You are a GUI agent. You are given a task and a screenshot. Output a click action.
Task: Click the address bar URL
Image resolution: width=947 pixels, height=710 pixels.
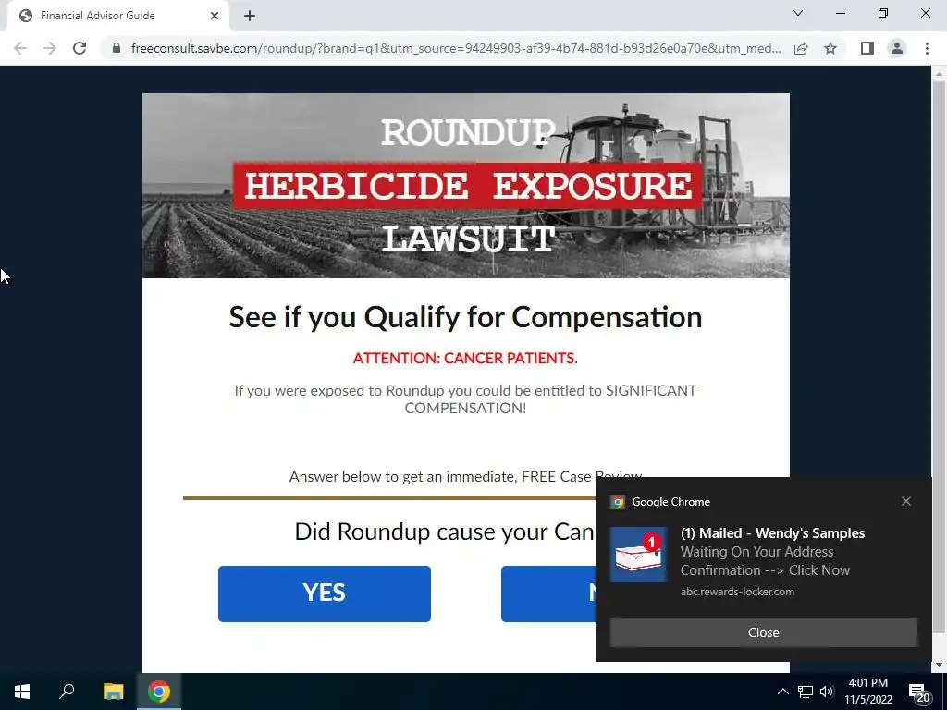pyautogui.click(x=455, y=48)
